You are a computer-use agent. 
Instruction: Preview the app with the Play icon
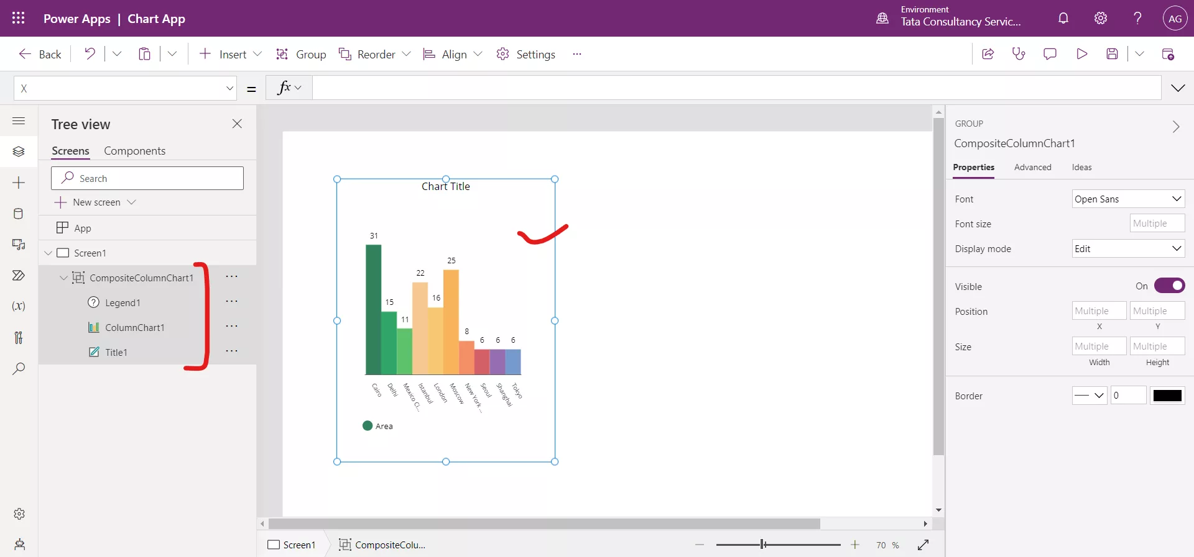[x=1081, y=54]
